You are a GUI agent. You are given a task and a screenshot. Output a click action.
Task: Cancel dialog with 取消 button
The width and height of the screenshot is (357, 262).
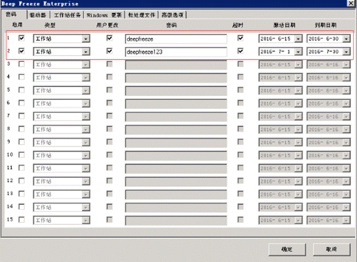click(x=332, y=250)
